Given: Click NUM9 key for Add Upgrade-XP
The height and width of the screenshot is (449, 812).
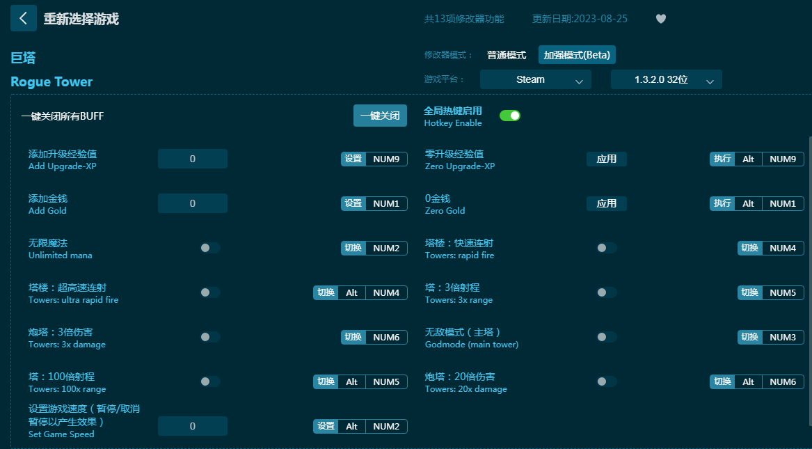Looking at the screenshot, I should click(386, 159).
